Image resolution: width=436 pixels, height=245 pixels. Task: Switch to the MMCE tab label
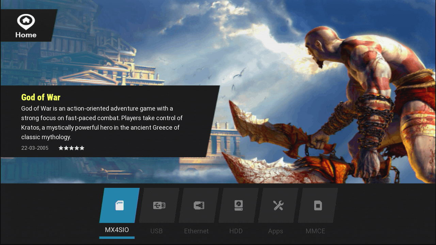pos(315,231)
